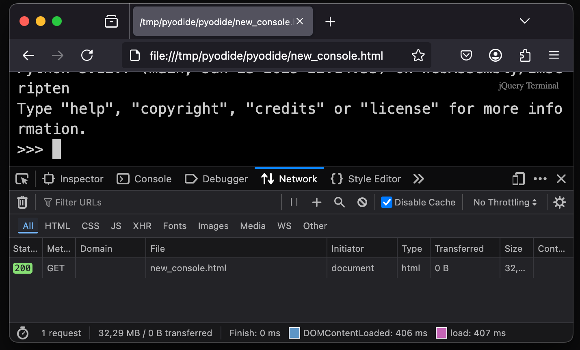The image size is (580, 350).
Task: Focus the address bar URL
Action: pyautogui.click(x=266, y=56)
